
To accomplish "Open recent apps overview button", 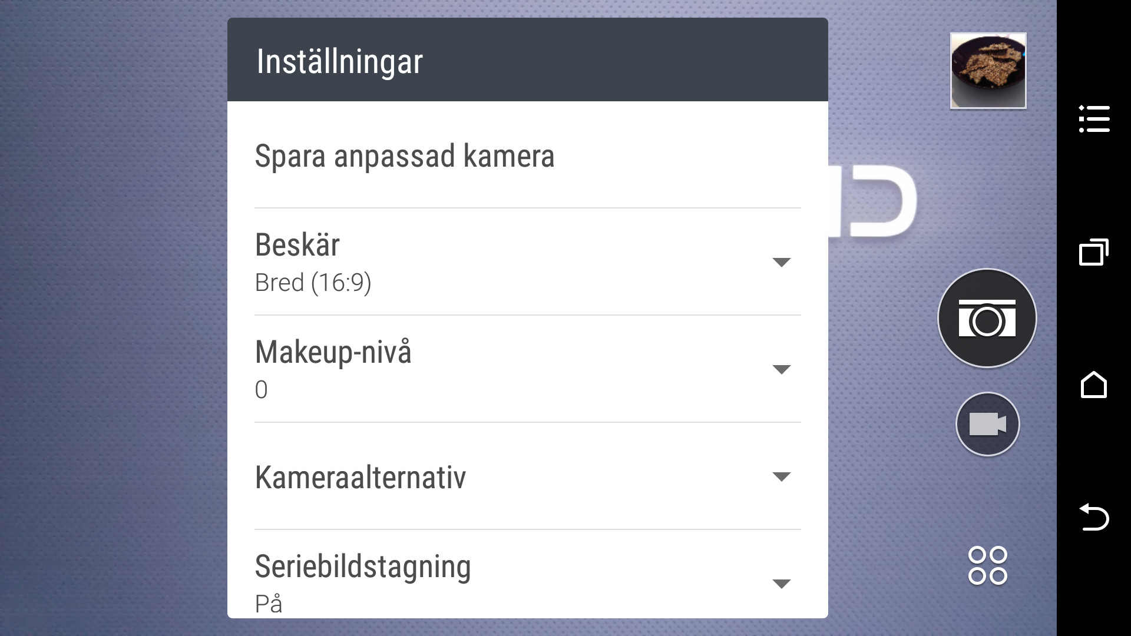I will click(1094, 253).
